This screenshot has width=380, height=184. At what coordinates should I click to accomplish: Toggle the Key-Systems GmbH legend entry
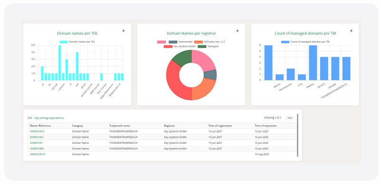tap(180, 46)
